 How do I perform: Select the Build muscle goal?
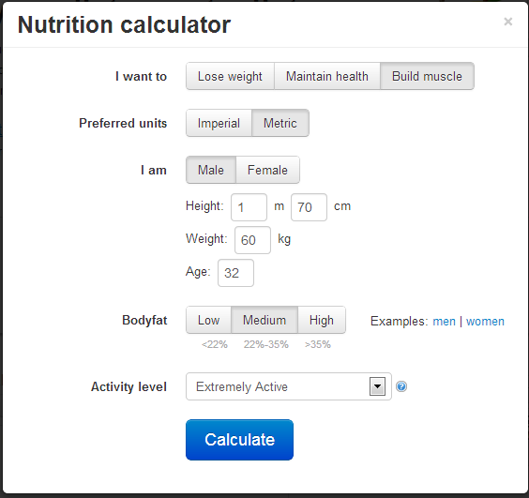pyautogui.click(x=427, y=76)
